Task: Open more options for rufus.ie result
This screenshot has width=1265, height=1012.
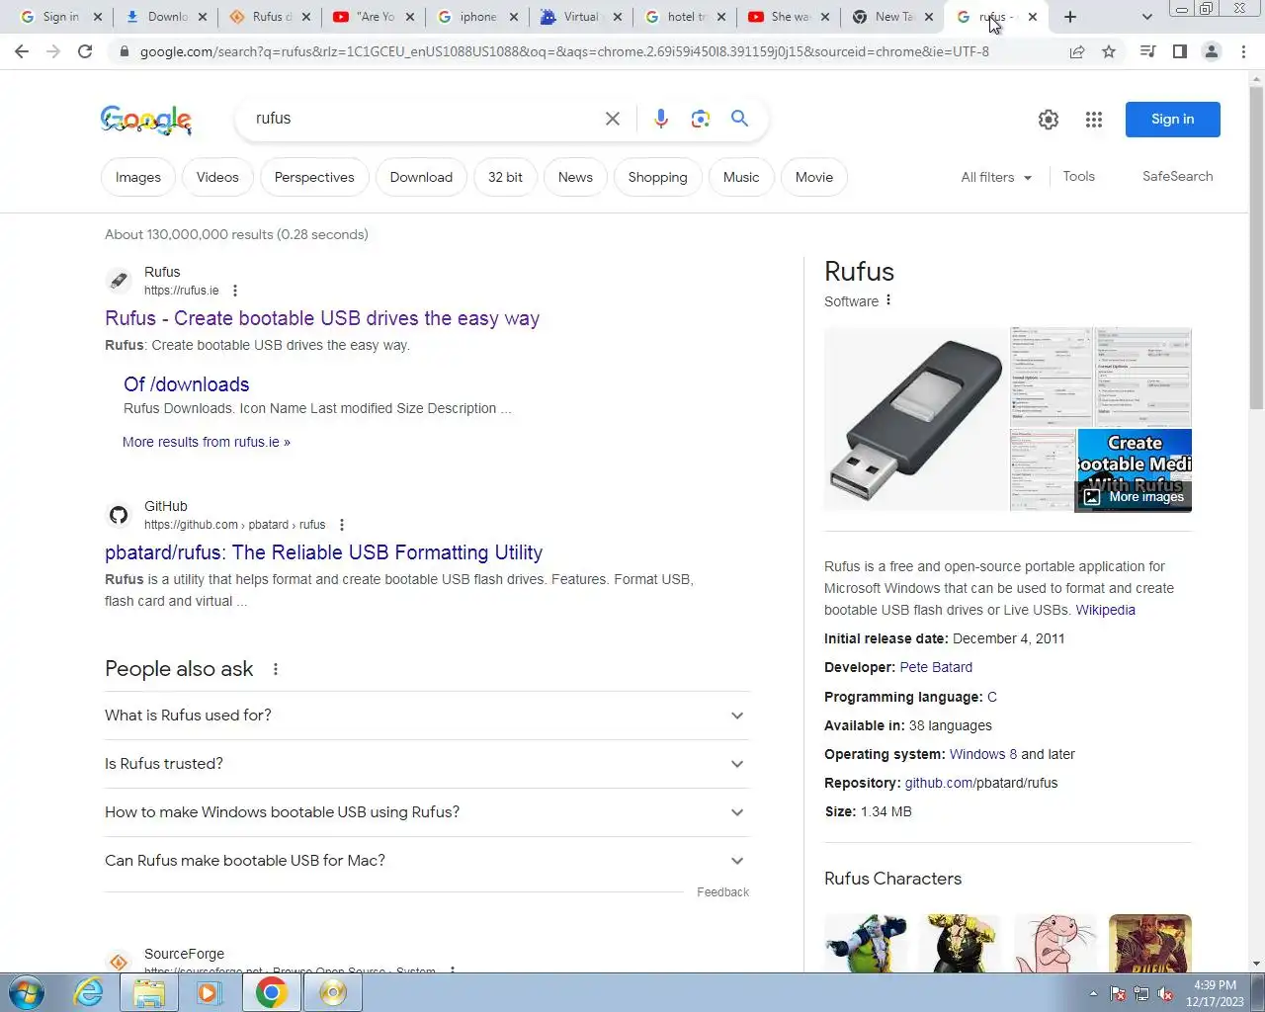Action: coord(235,291)
